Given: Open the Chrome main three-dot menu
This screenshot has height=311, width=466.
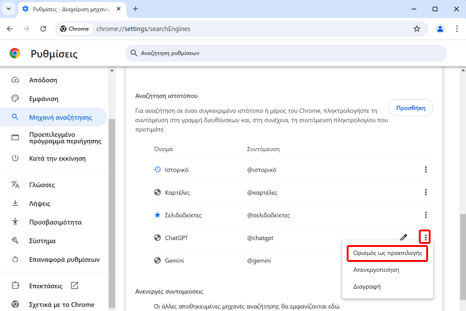Looking at the screenshot, I should [457, 29].
